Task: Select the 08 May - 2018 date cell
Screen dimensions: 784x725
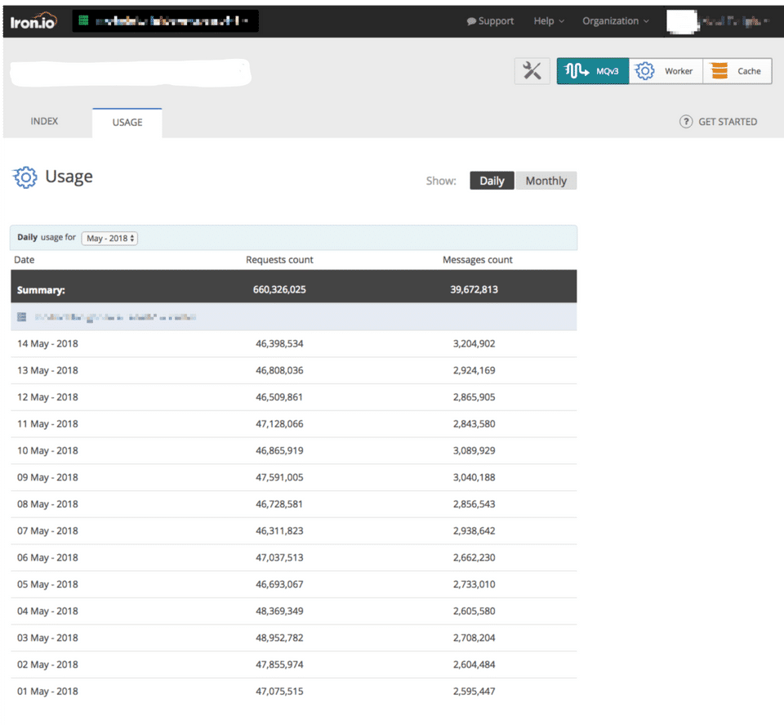Action: click(47, 503)
